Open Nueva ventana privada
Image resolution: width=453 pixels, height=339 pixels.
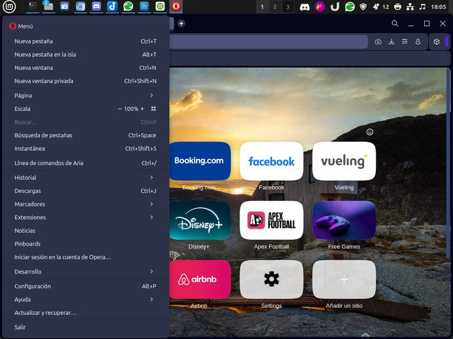86,81
